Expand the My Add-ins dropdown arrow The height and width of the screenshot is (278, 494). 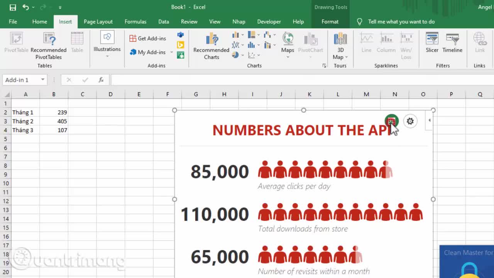point(171,52)
